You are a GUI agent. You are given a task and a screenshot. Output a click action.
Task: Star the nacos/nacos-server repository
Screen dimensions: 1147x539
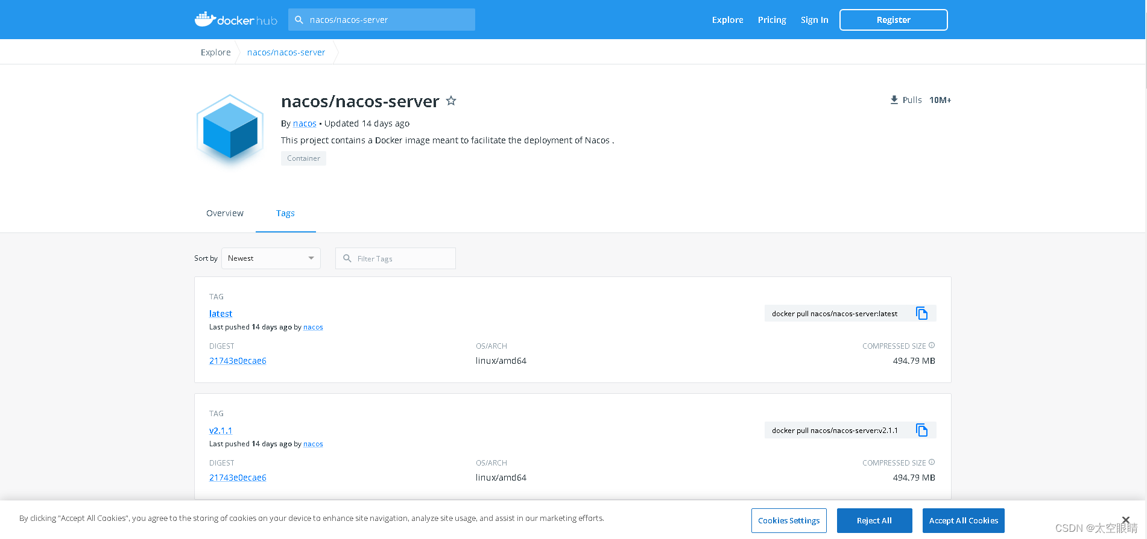(x=451, y=101)
